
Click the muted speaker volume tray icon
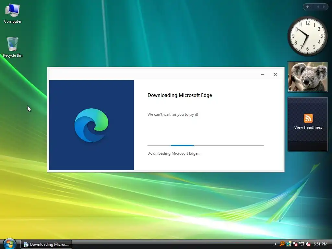(308, 244)
